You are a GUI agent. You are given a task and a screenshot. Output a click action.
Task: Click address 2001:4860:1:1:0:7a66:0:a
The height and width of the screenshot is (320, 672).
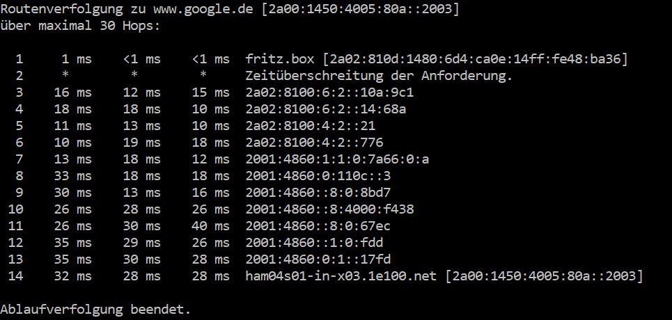pyautogui.click(x=337, y=159)
